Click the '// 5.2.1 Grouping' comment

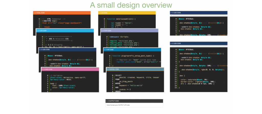(x=54, y=45)
